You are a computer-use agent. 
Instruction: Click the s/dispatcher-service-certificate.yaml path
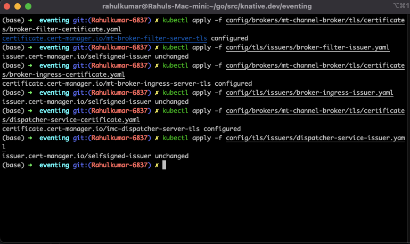click(71, 120)
